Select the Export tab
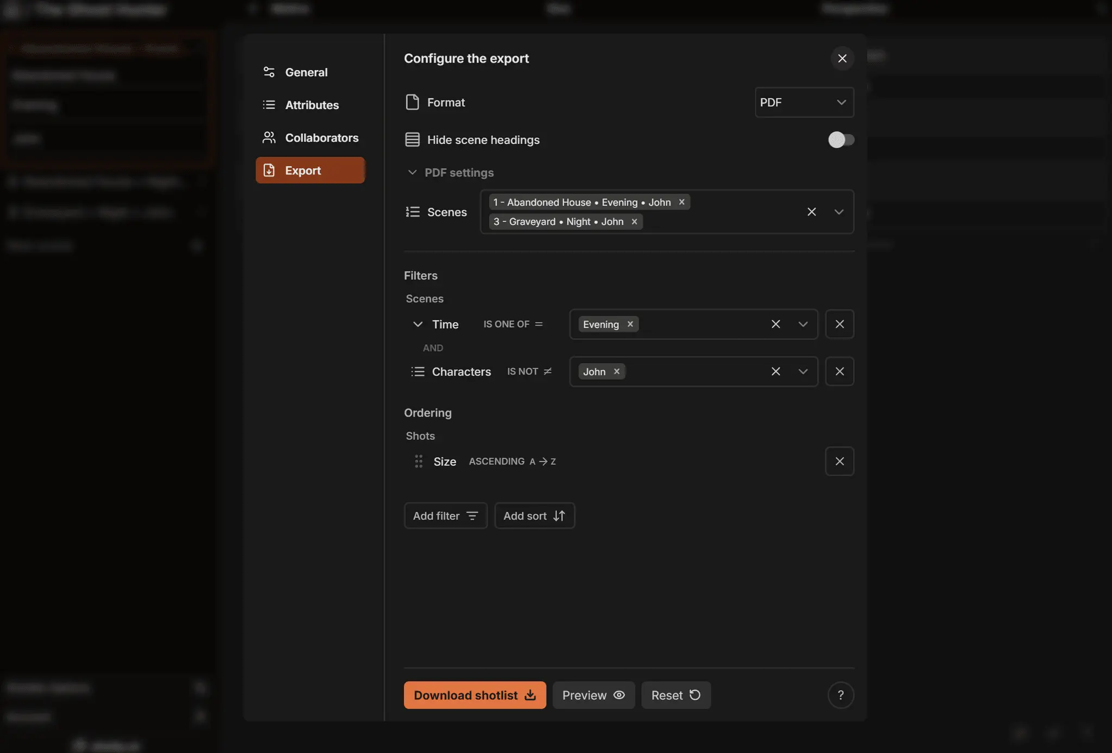The height and width of the screenshot is (753, 1112). [x=310, y=170]
